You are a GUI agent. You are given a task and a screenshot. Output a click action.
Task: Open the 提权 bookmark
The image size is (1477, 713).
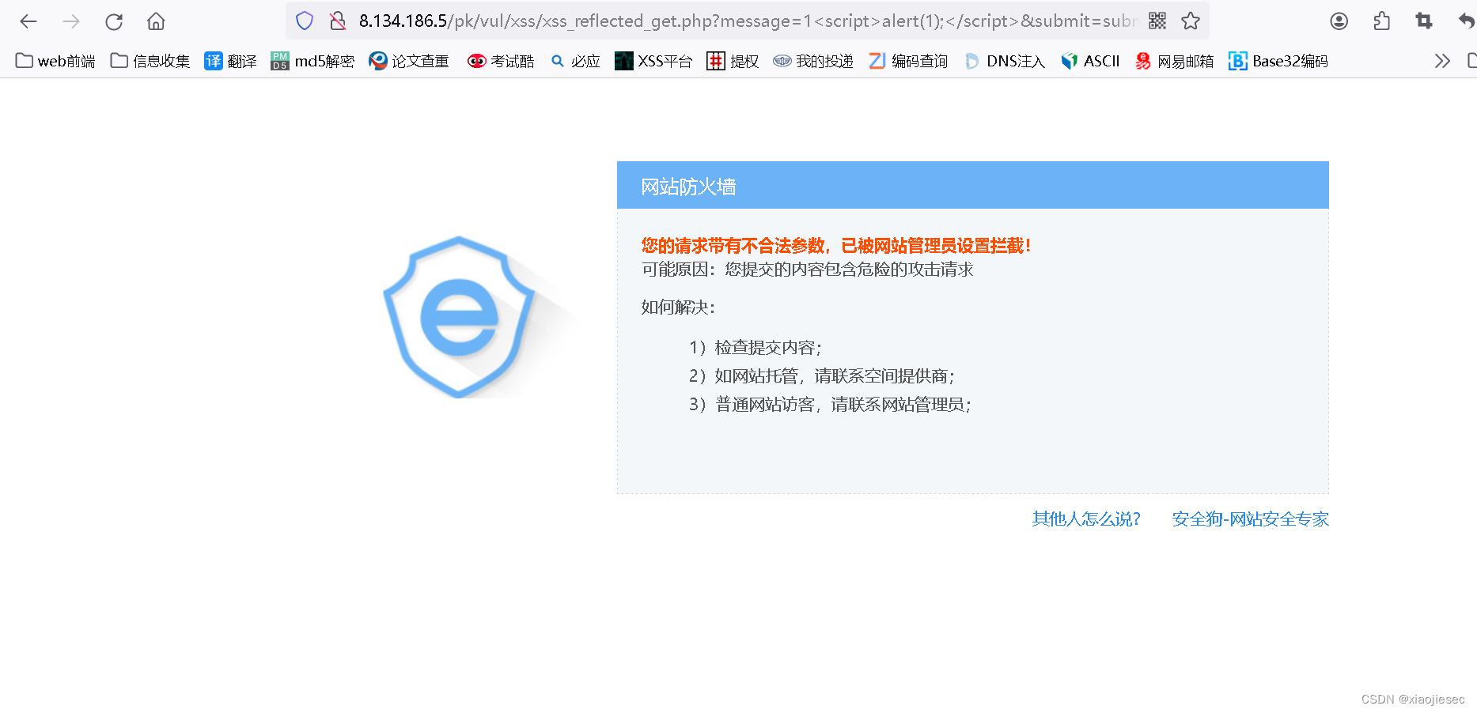(x=733, y=61)
